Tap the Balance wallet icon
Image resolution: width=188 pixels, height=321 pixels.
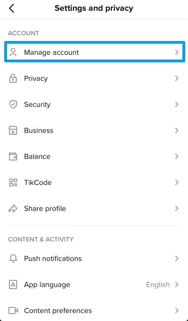[13, 156]
